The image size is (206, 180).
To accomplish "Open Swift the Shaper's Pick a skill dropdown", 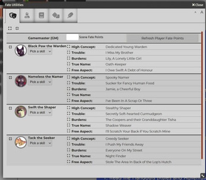I will 40,113.
